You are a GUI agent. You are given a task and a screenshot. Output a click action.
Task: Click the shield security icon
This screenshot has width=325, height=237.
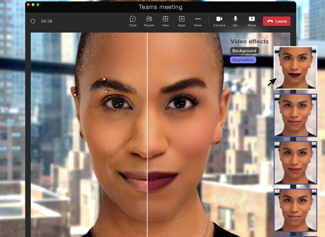coord(33,21)
